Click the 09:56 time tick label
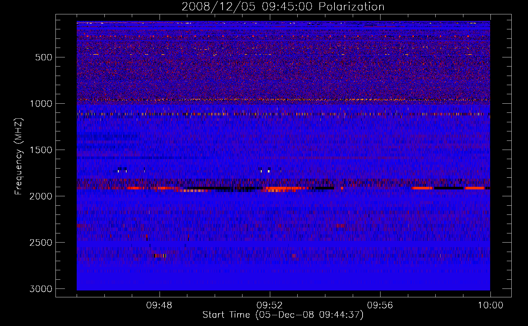Screen dimensions: 528x326 click(x=380, y=305)
